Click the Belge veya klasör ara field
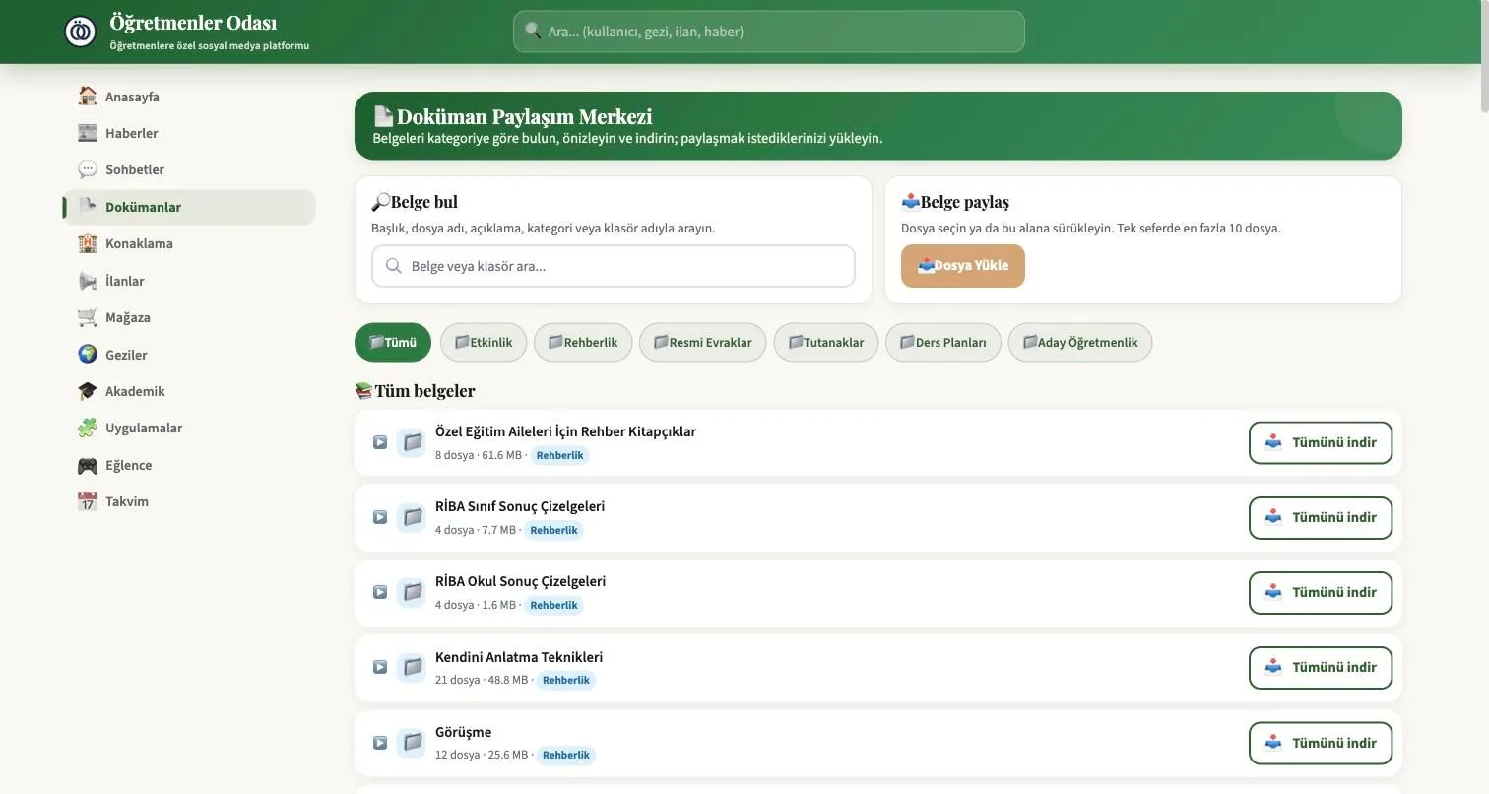1489x794 pixels. 613,266
